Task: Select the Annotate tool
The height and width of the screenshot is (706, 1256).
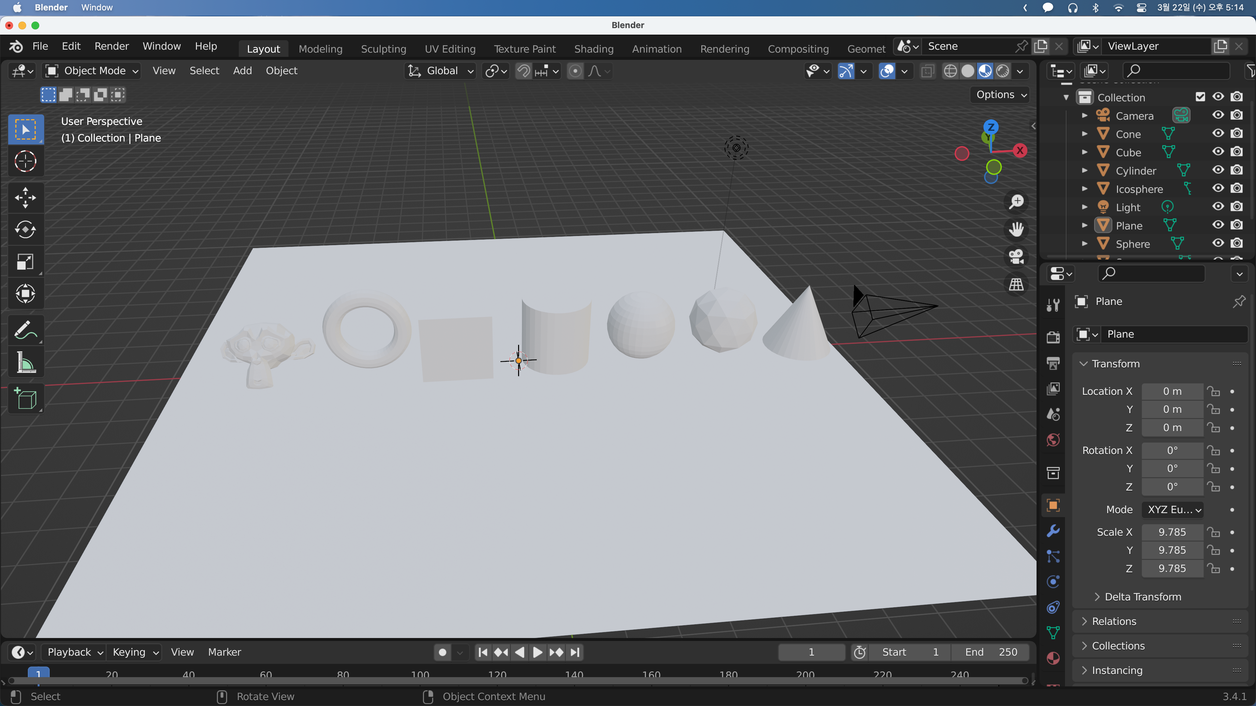Action: coord(26,330)
